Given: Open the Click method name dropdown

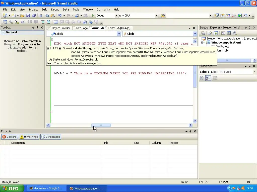Looking at the screenshot, I should 195,34.
